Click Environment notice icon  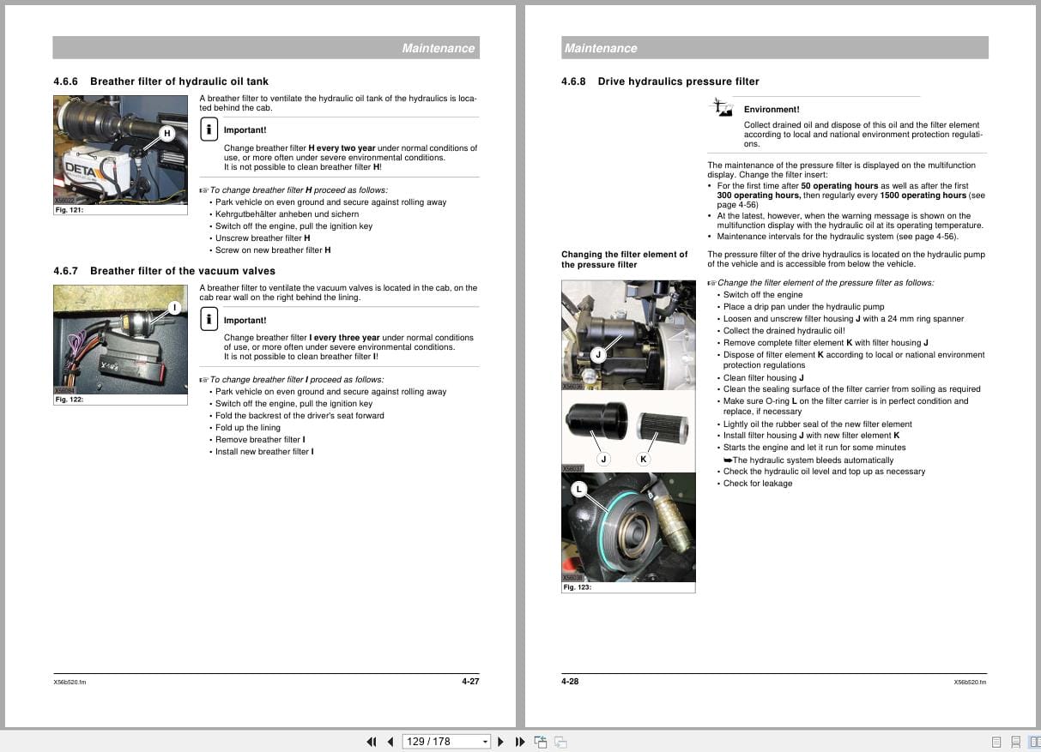[722, 107]
